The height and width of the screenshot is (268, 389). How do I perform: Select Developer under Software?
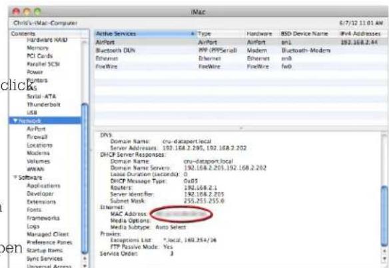(x=40, y=194)
